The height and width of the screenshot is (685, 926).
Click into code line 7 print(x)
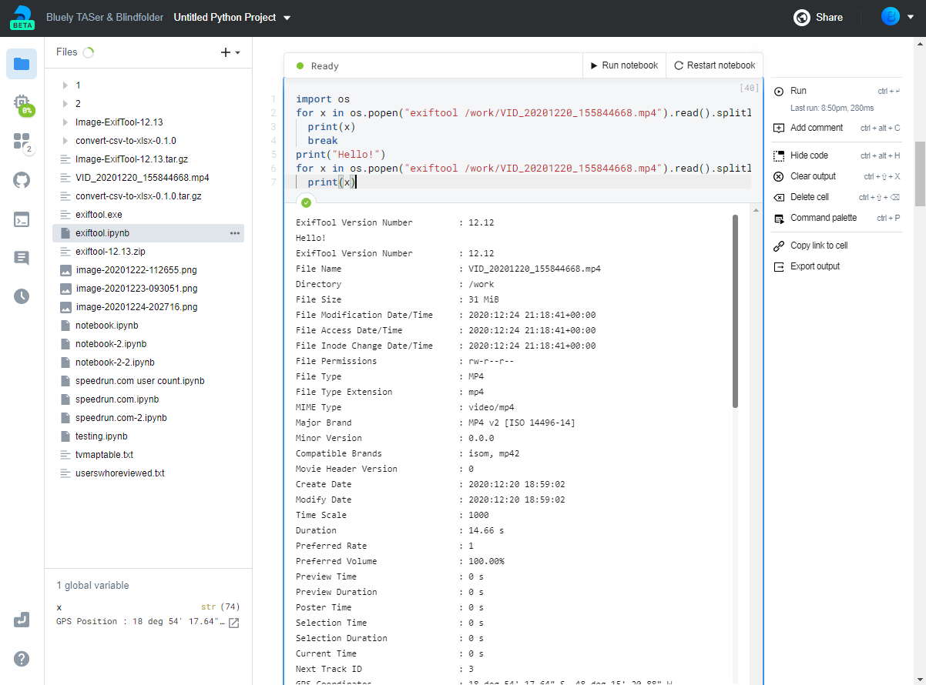coord(331,182)
